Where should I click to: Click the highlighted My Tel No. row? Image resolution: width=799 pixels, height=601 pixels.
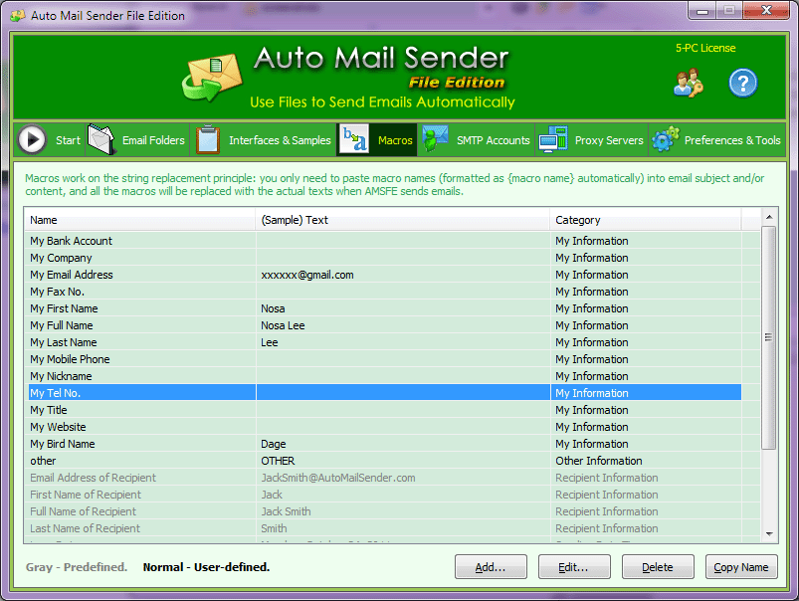point(383,392)
